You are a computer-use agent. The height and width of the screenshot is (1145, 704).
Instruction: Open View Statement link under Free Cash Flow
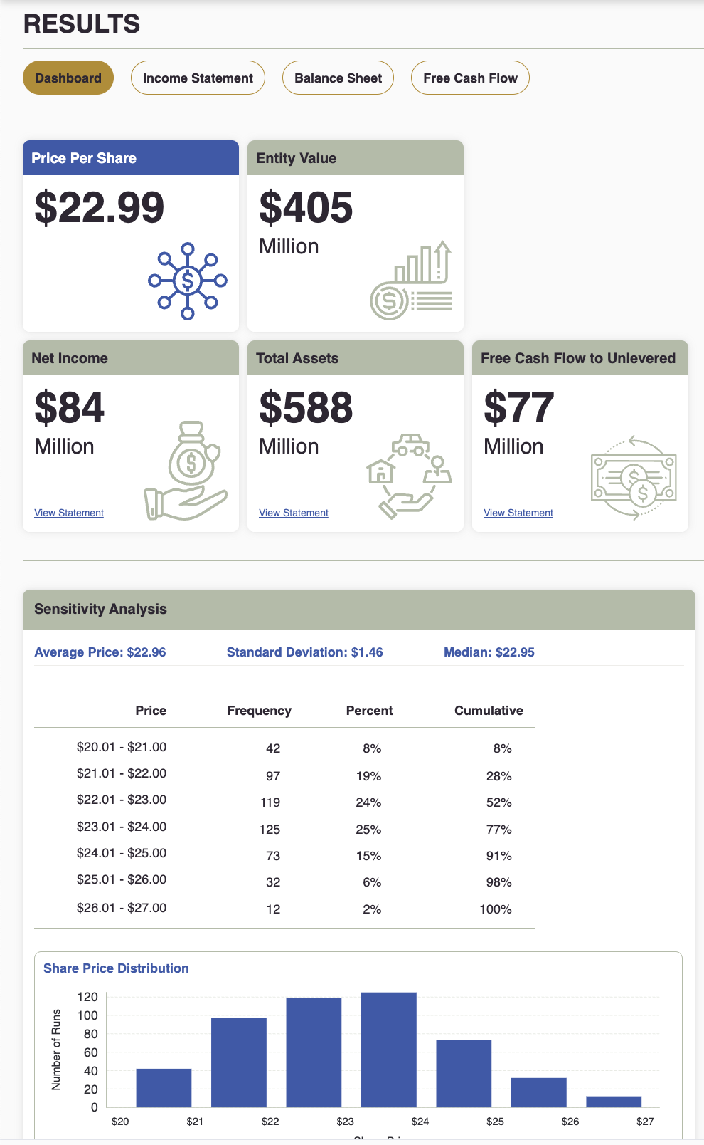pyautogui.click(x=518, y=513)
